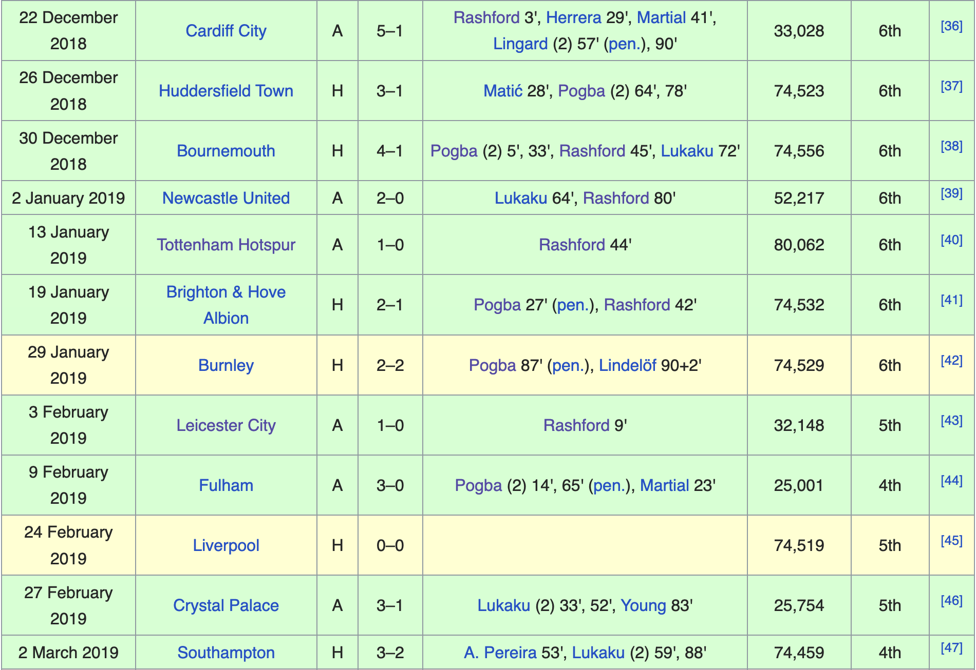Open Leicester City opponent link
The width and height of the screenshot is (976, 670).
226,425
